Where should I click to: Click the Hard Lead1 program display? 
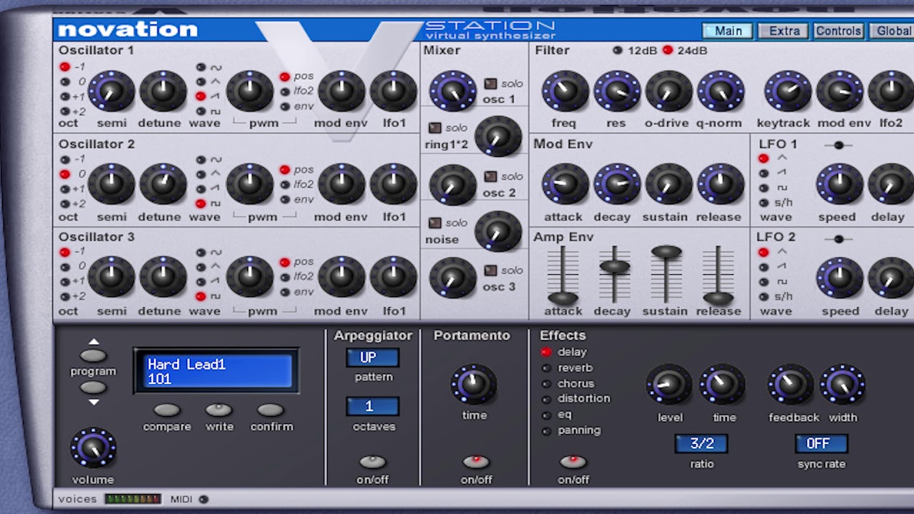click(216, 371)
